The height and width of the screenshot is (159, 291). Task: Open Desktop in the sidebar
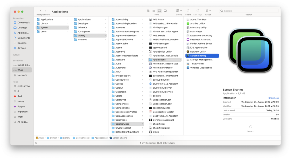(22, 28)
